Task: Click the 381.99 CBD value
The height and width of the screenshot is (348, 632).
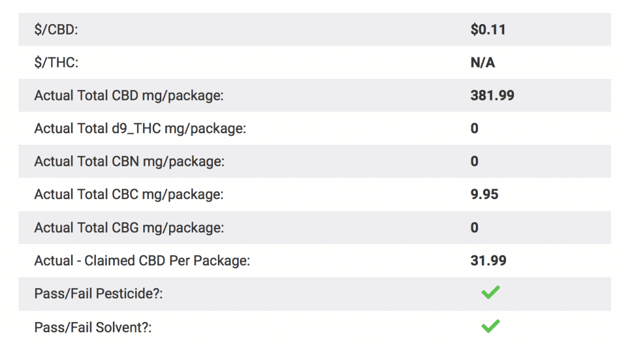Action: click(x=492, y=95)
